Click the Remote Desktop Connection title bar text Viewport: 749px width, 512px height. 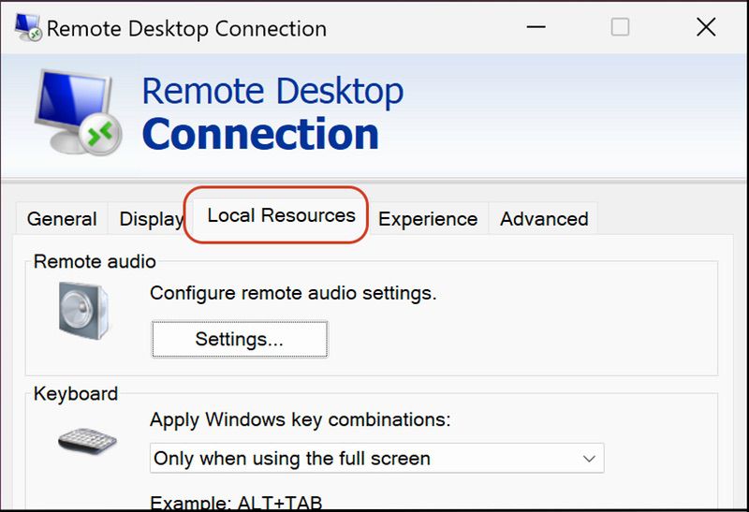(x=186, y=29)
